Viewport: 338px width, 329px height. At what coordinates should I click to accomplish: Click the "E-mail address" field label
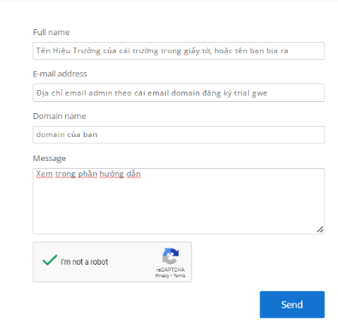point(60,74)
